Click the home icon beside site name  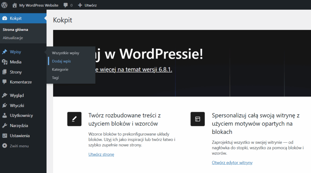point(15,5)
